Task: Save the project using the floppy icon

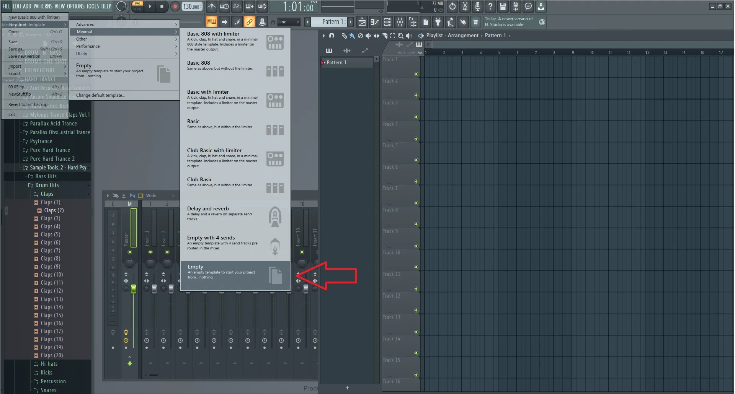Action: pyautogui.click(x=503, y=7)
